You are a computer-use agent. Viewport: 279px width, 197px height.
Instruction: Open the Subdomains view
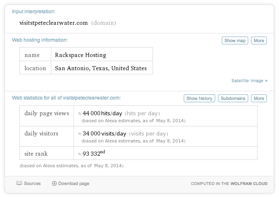[x=233, y=98]
